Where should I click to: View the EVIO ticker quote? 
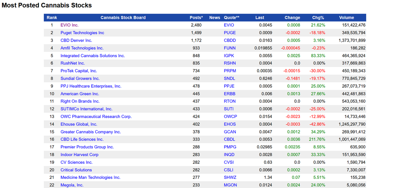(x=229, y=25)
